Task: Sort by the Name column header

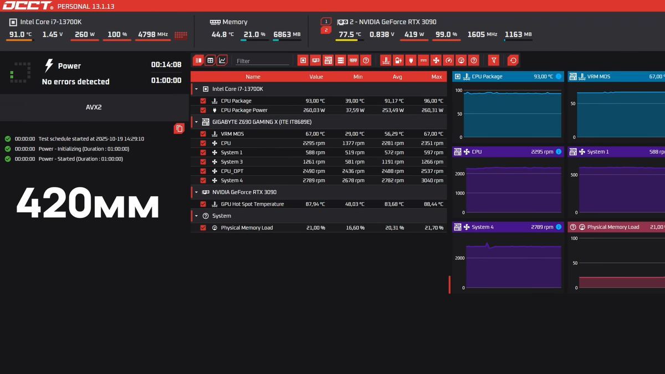Action: pos(253,77)
